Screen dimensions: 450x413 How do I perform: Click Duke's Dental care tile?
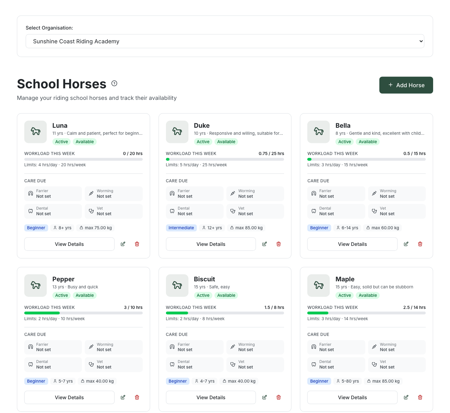coord(194,211)
